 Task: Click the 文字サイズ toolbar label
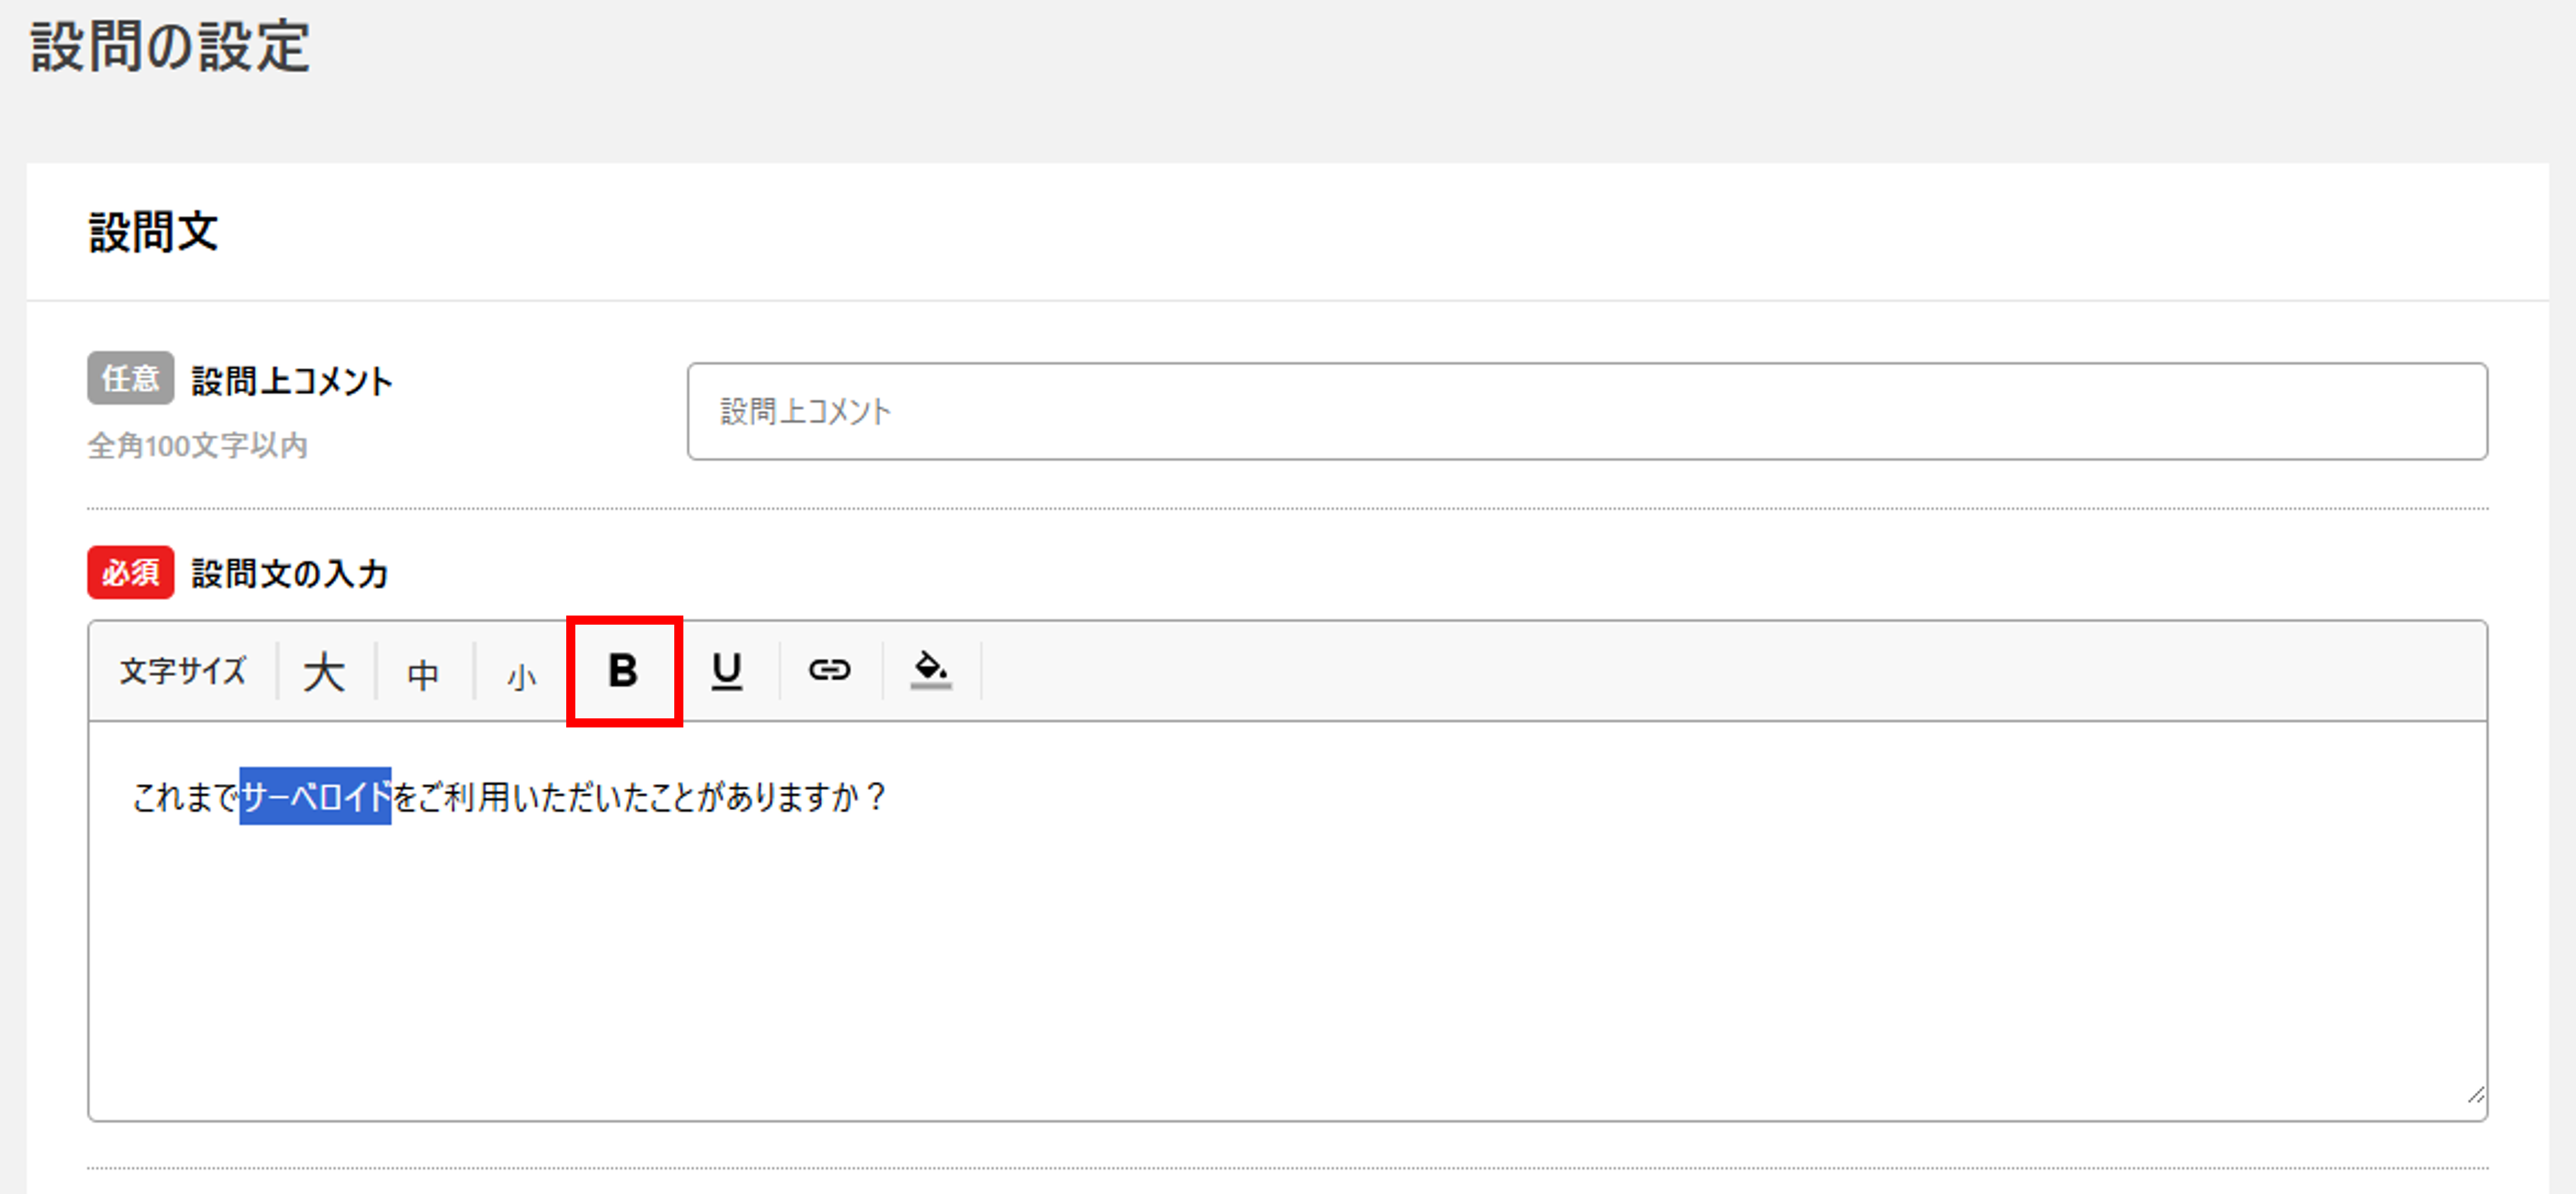(183, 671)
